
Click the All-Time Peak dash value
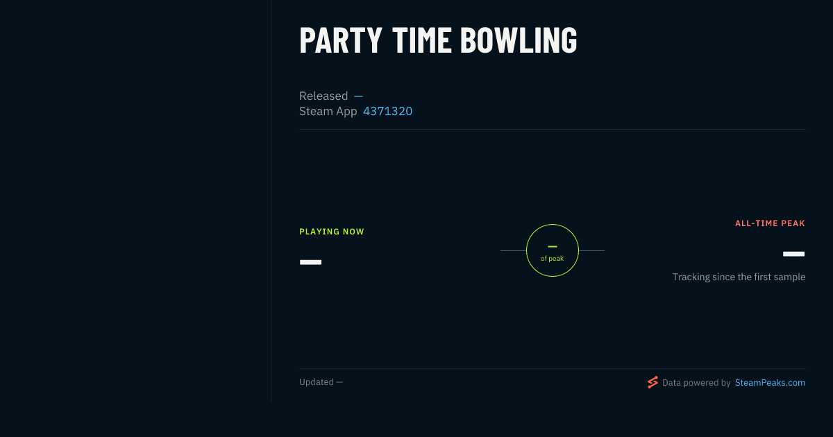pyautogui.click(x=794, y=254)
